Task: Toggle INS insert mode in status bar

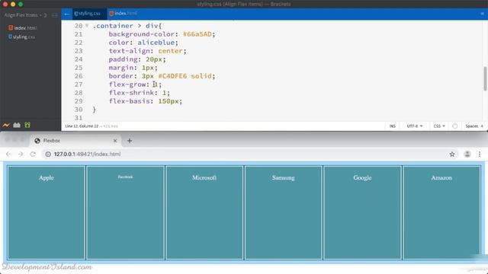Action: coord(393,126)
